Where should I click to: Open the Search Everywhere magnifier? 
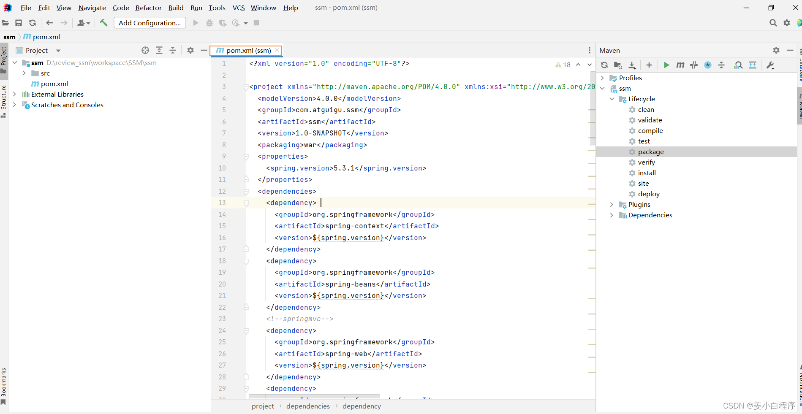[773, 23]
